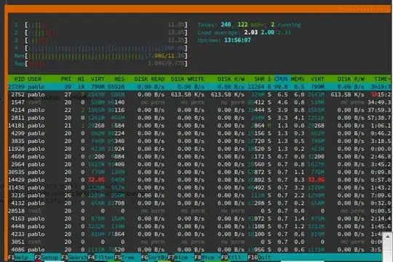Click F9 Kill in the footer

tap(234, 257)
